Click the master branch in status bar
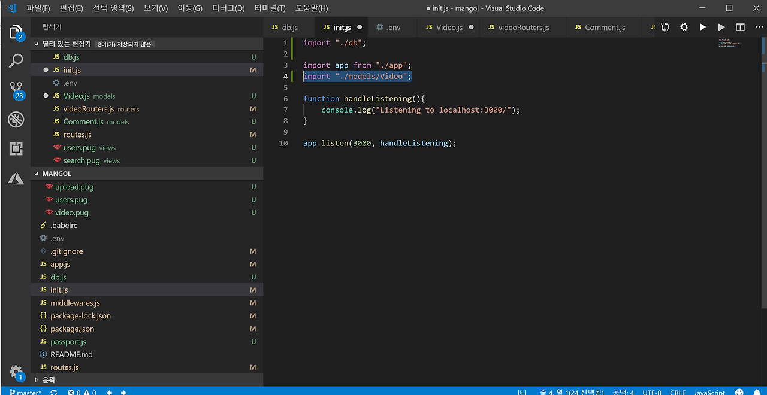Screen dimensions: 767x395 [25, 392]
